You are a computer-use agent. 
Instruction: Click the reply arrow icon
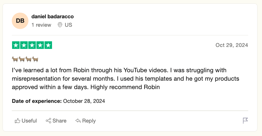coord(78,121)
